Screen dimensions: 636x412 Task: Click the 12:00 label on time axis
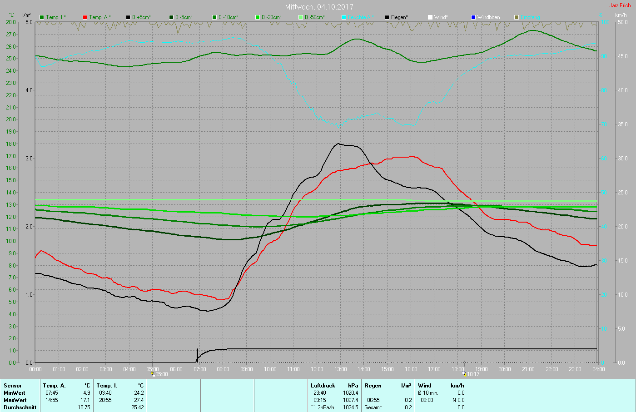[x=317, y=369]
